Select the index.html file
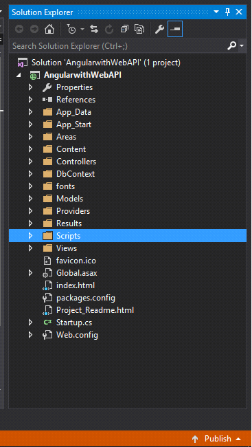252x447 pixels. (76, 285)
